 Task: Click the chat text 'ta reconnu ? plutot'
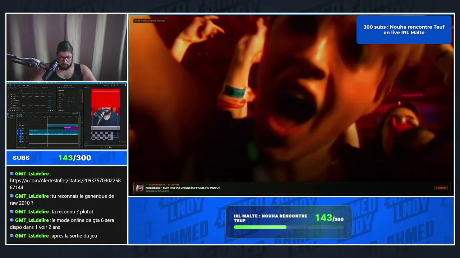(x=72, y=211)
